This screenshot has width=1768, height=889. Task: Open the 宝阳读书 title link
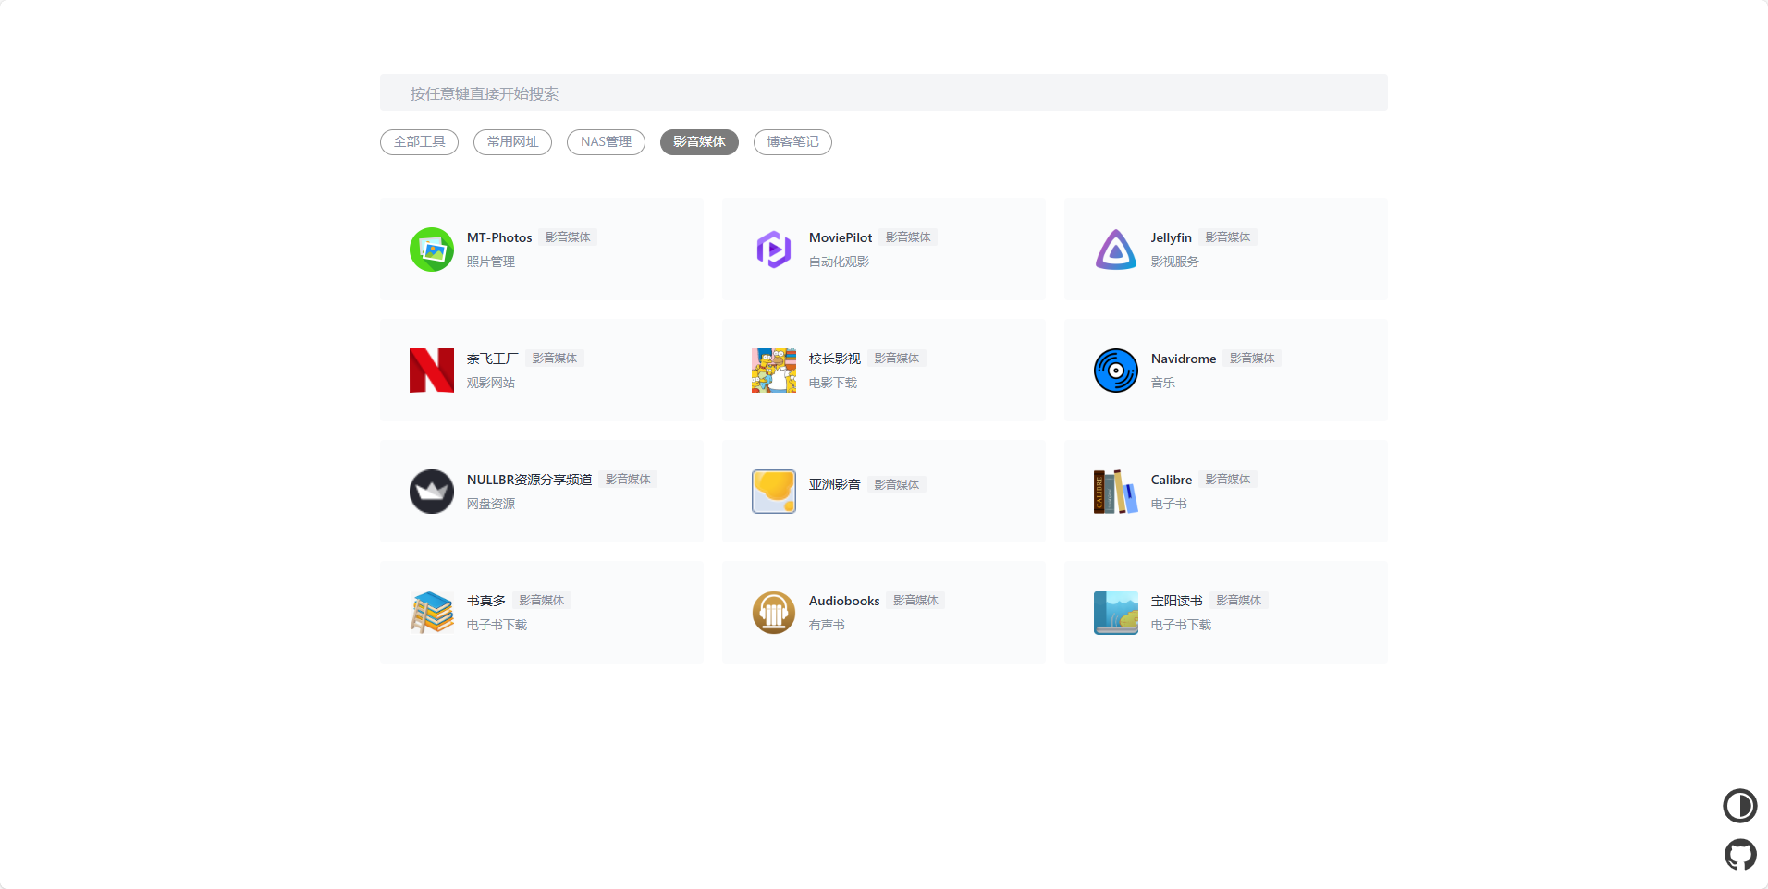tap(1177, 601)
